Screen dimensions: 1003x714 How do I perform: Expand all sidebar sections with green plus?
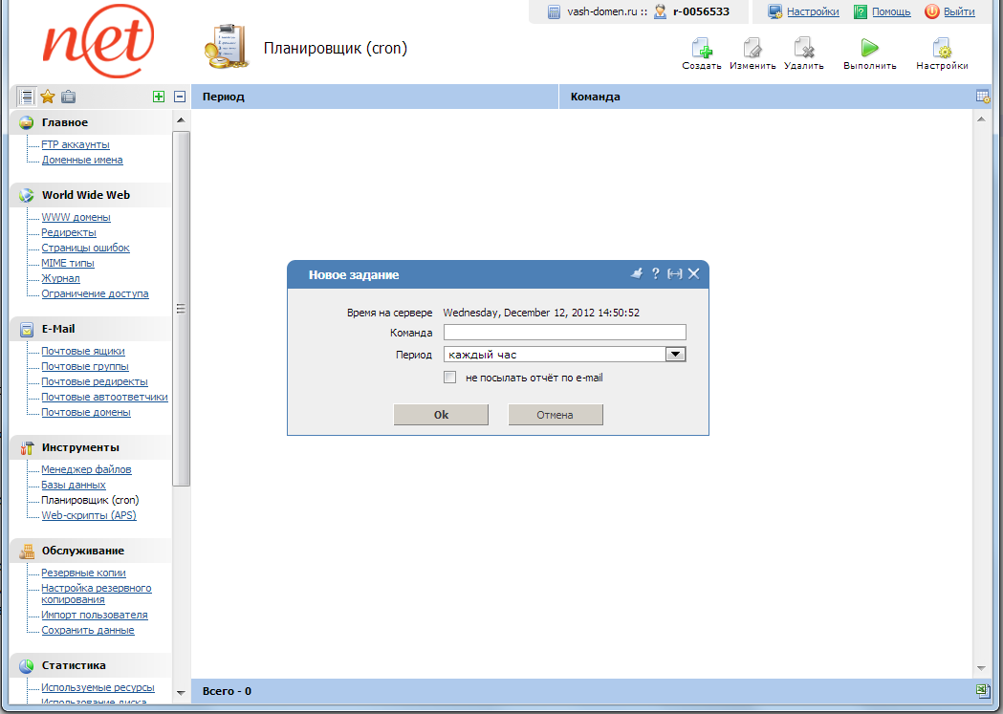[159, 96]
